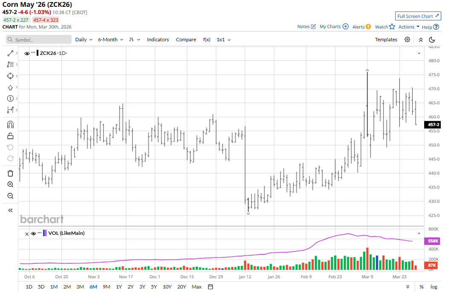Open ZCK26 series more options dots
The height and width of the screenshot is (297, 451).
click(x=33, y=53)
